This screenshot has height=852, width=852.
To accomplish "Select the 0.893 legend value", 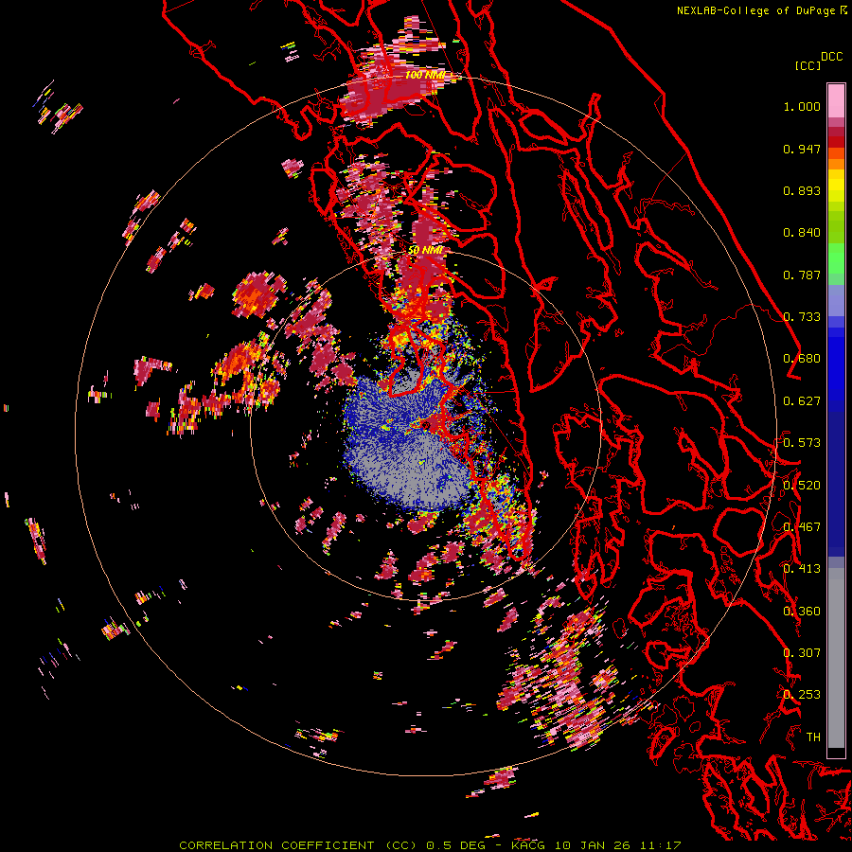I will (x=802, y=190).
